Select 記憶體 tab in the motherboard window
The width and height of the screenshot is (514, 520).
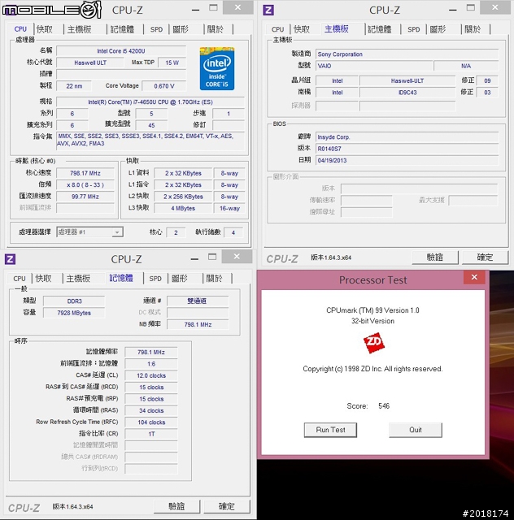click(380, 29)
